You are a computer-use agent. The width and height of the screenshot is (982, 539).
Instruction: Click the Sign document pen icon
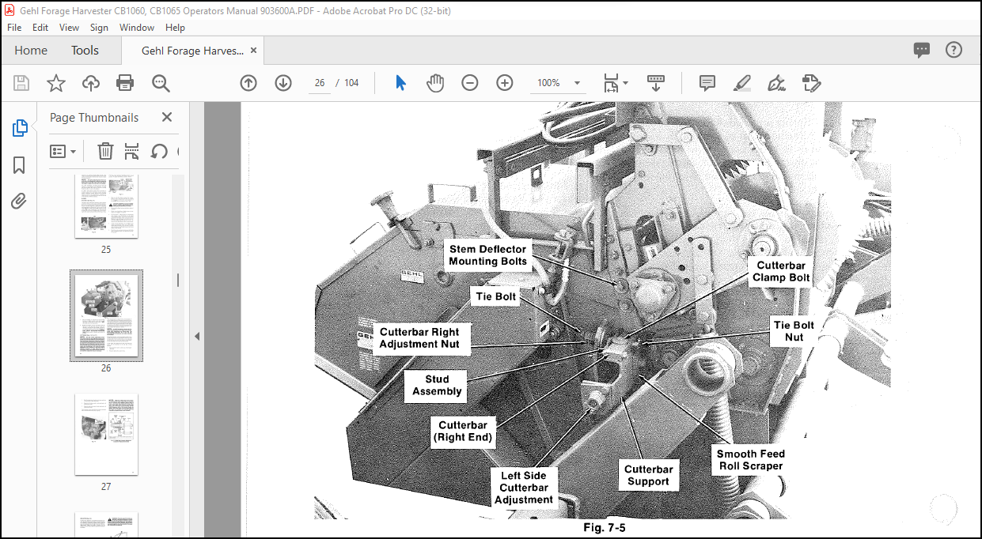click(776, 83)
